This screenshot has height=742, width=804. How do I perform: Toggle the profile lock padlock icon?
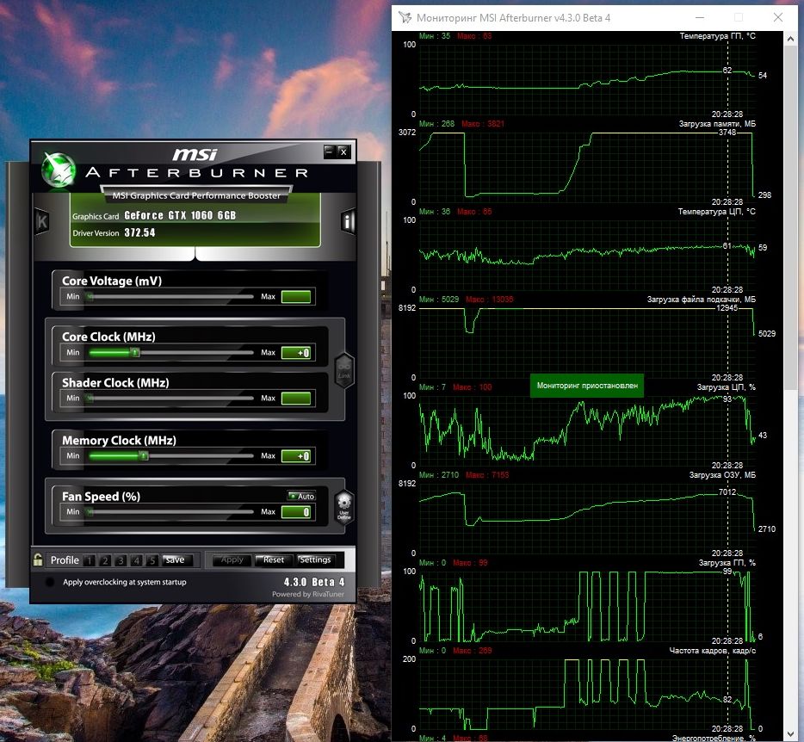[x=38, y=560]
